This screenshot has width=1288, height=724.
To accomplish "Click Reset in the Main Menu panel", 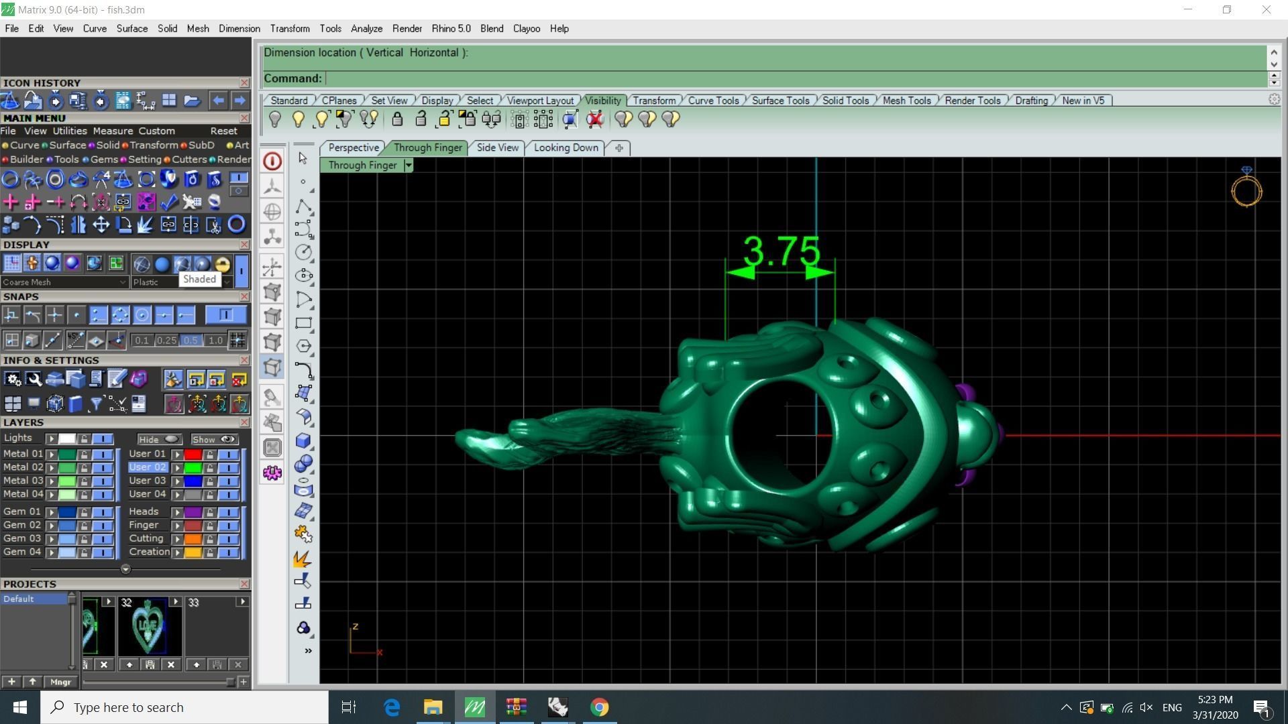I will pos(223,131).
